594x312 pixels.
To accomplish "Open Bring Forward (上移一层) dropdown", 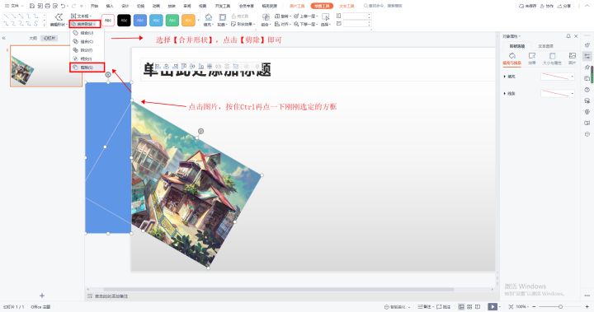I will tap(306, 16).
